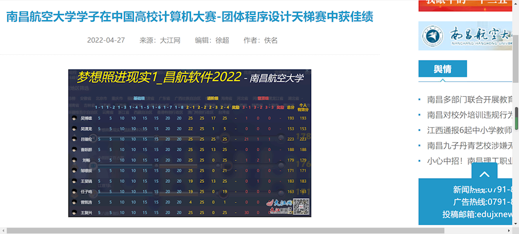Image resolution: width=519 pixels, height=234 pixels.
Task: Click the article headline about 天梯赛
Action: tap(189, 17)
